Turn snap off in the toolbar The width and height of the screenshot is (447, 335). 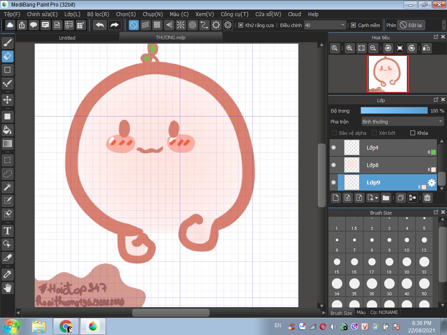click(x=134, y=25)
